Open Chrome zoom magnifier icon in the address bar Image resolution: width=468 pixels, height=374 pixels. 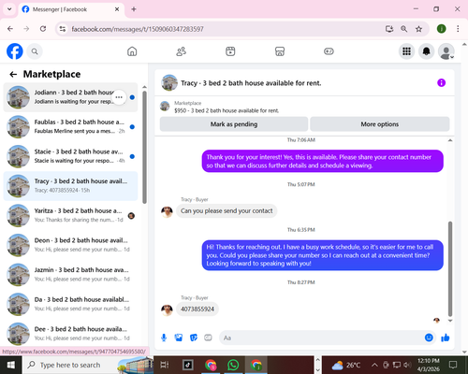[403, 29]
